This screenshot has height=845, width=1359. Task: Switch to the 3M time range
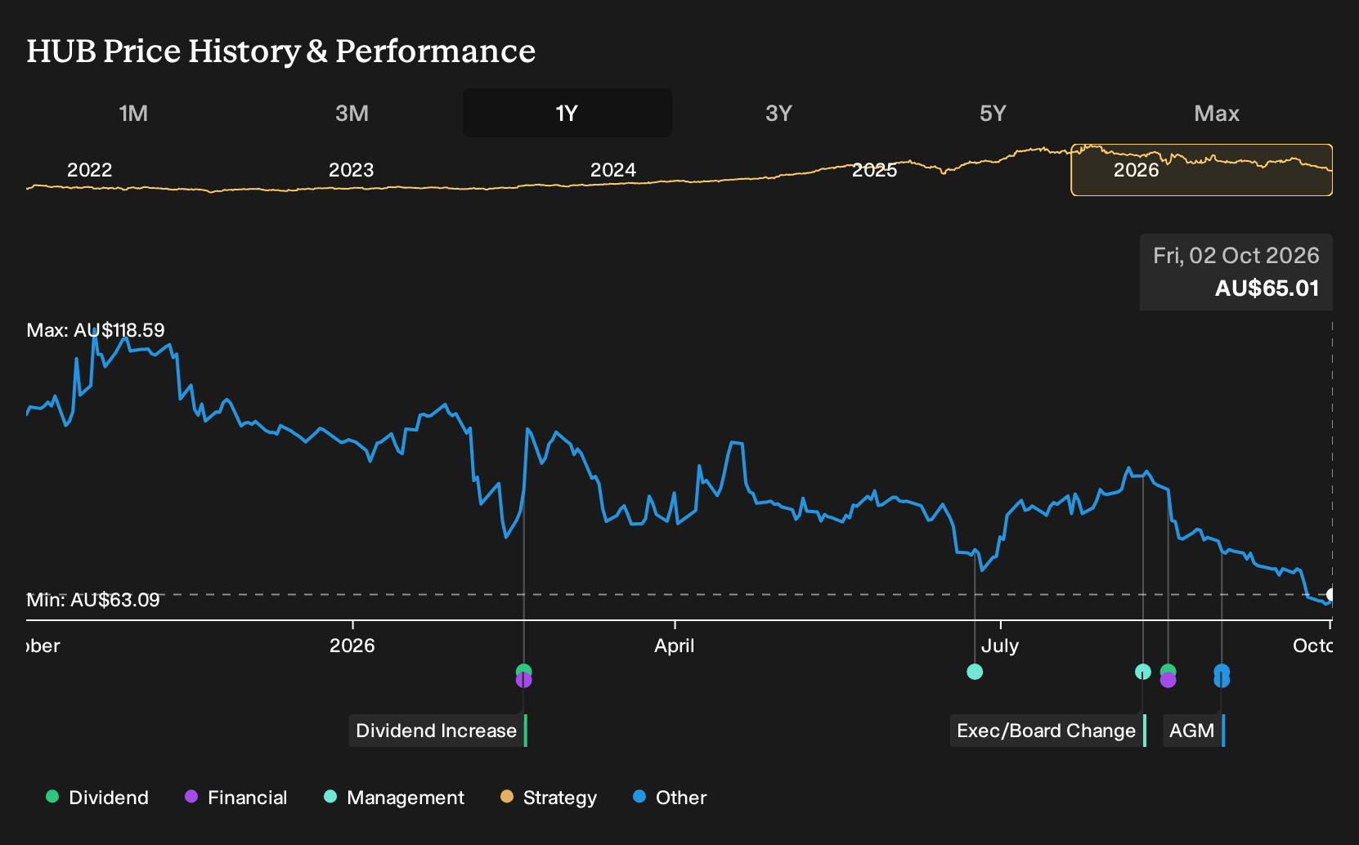click(352, 113)
